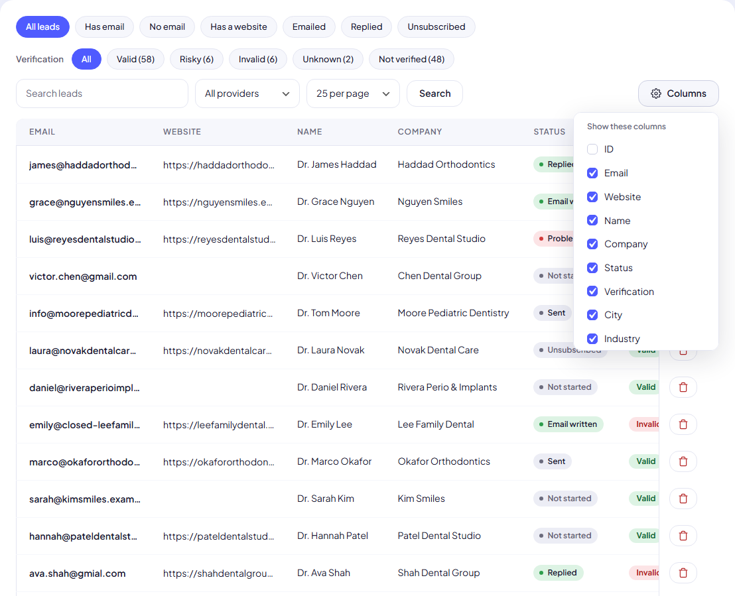The height and width of the screenshot is (596, 735).
Task: Click the STATUS column header
Action: (x=549, y=132)
